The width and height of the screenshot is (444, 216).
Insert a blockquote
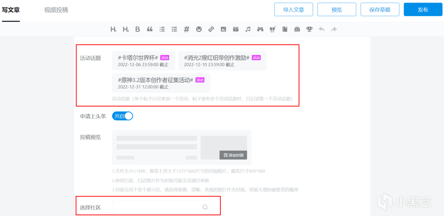click(x=150, y=29)
